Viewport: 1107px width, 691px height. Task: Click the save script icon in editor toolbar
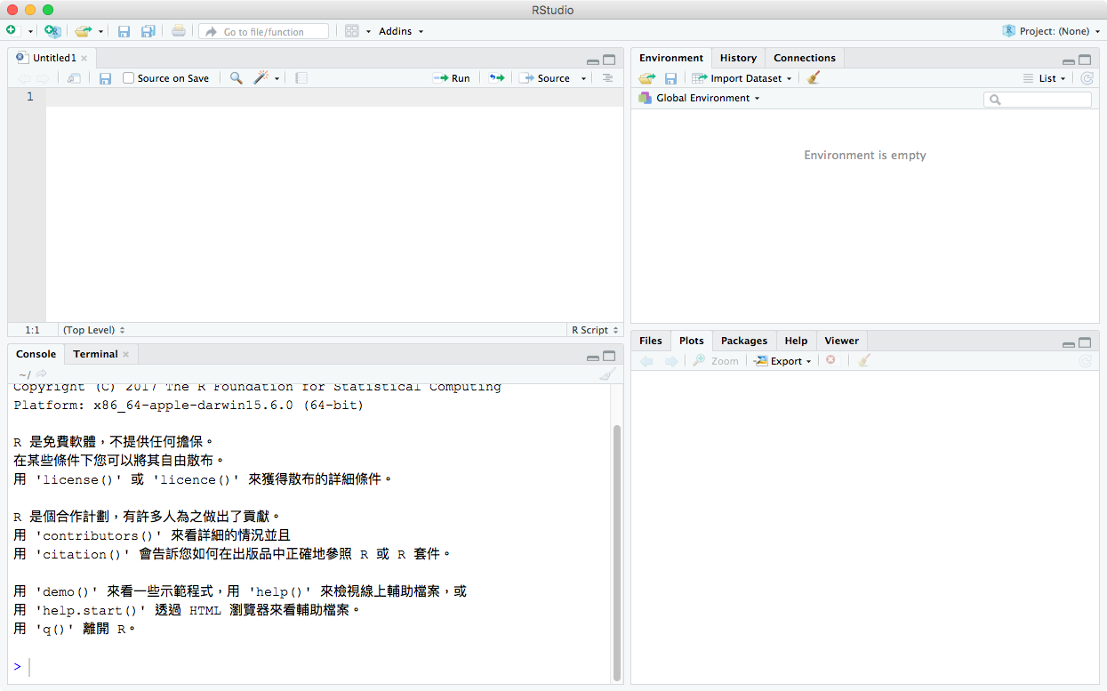pyautogui.click(x=105, y=78)
